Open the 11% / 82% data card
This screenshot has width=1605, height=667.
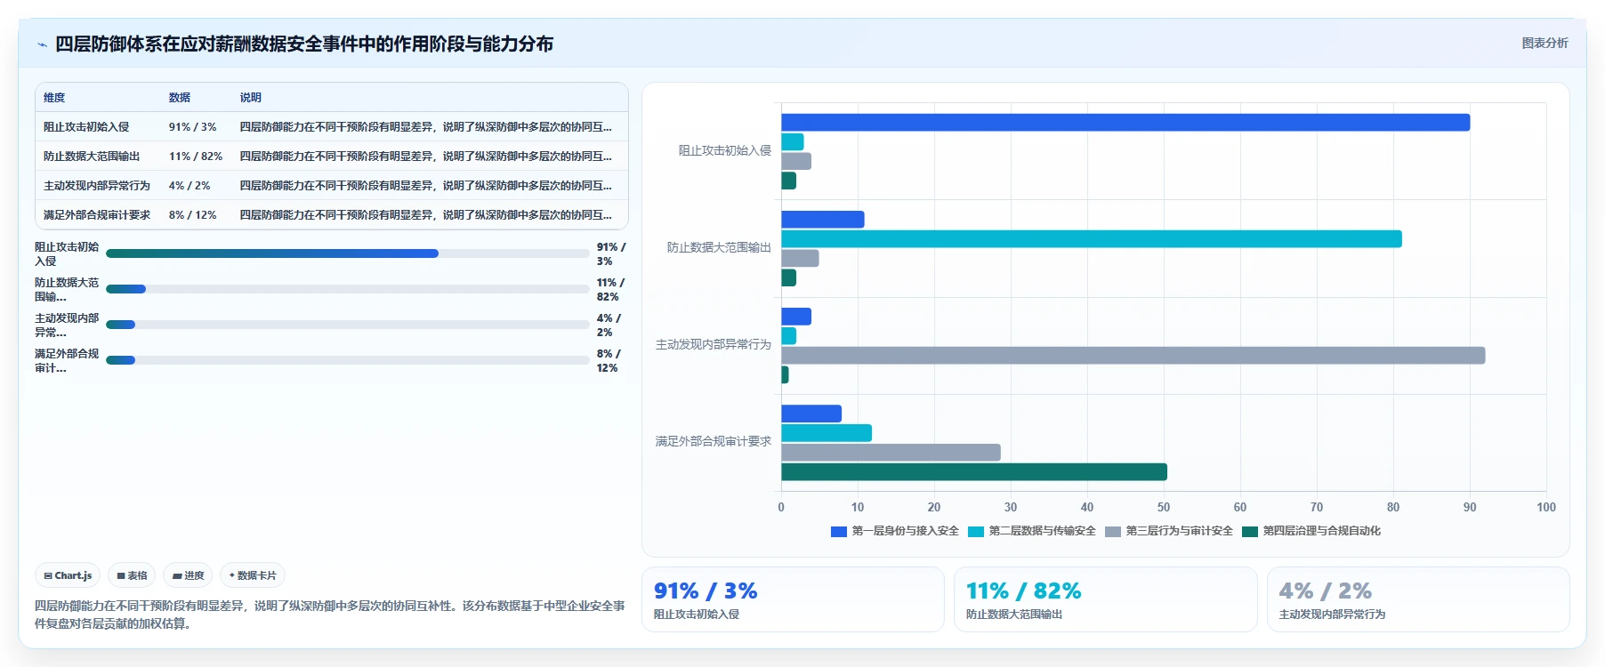tap(1105, 599)
